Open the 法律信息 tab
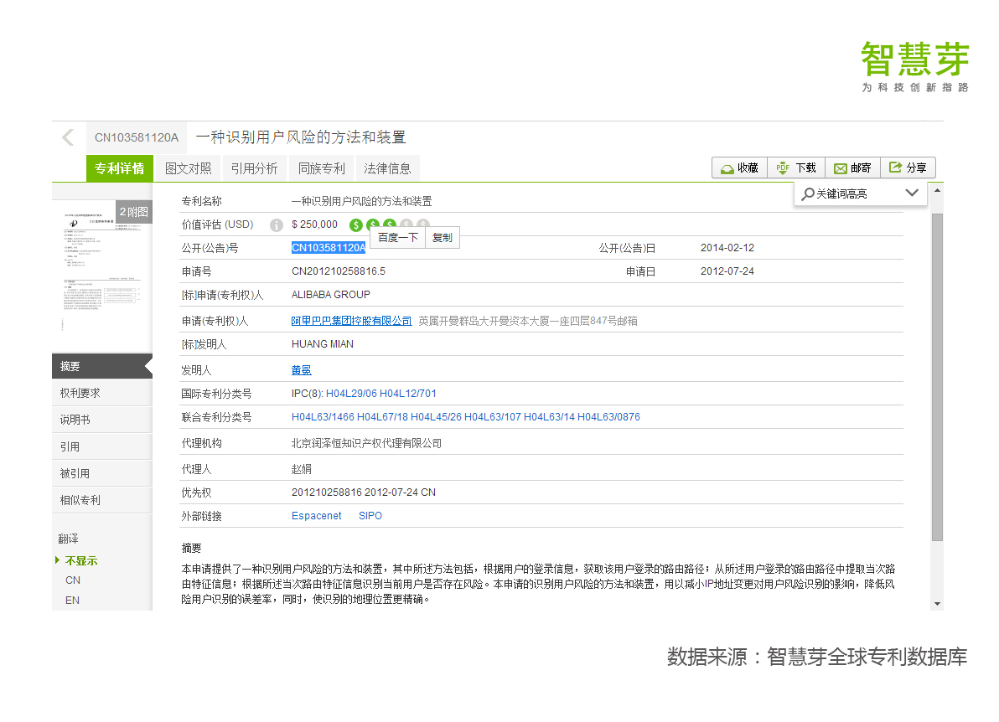Screen dimensions: 999x722 (387, 168)
